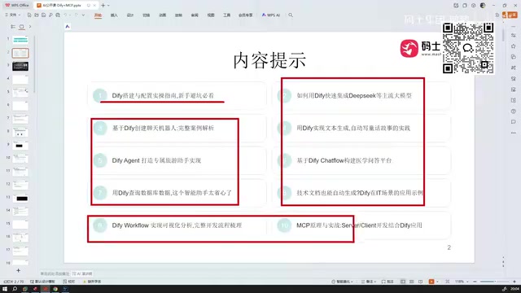
Task: Click the missing font 缺失字体 warning
Action: (x=92, y=282)
